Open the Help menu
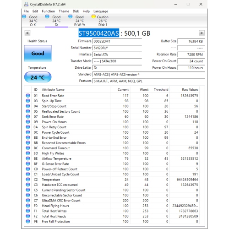The image size is (229, 229). coord(86,11)
